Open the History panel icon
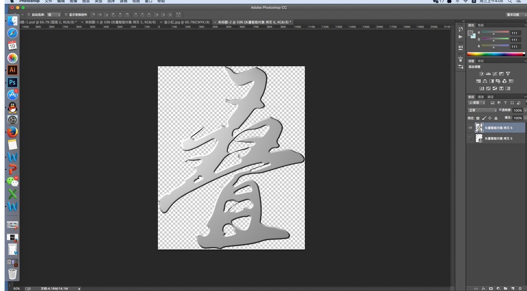 click(x=460, y=30)
